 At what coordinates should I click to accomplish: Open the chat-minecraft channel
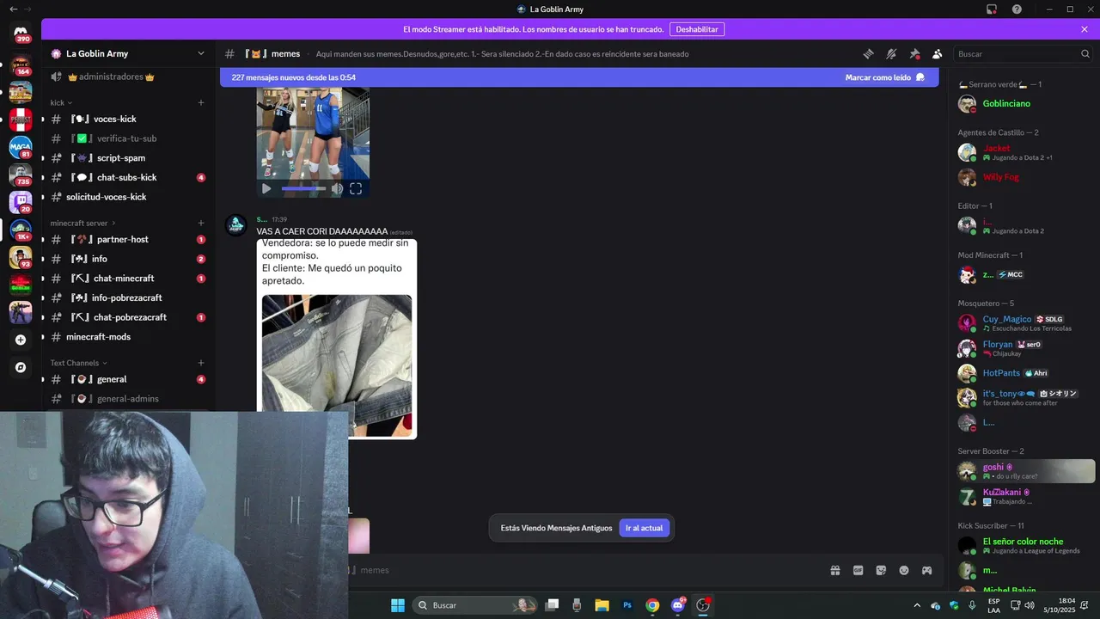point(129,279)
